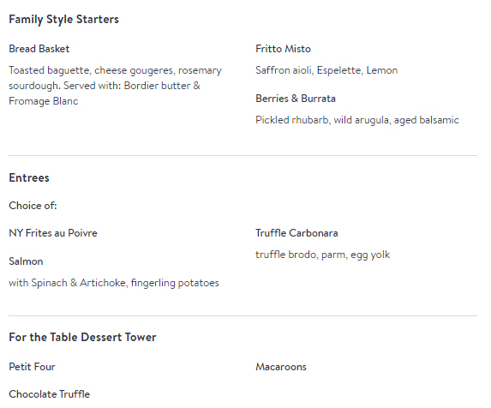
Task: Click the Bread Basket description text
Action: click(115, 86)
